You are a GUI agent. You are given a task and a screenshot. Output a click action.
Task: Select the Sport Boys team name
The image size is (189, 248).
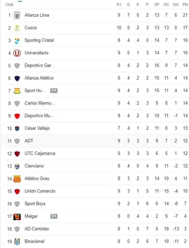pyautogui.click(x=35, y=204)
